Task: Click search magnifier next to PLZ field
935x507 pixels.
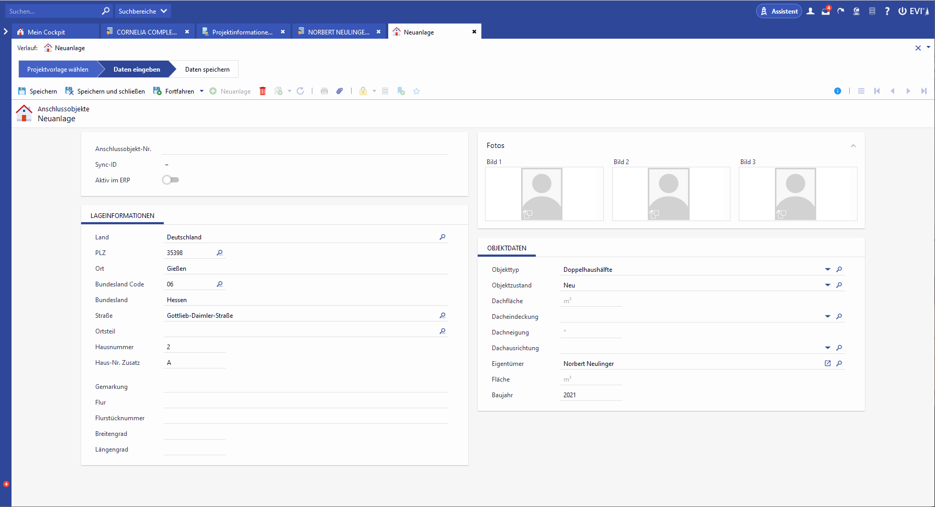Action: point(220,253)
